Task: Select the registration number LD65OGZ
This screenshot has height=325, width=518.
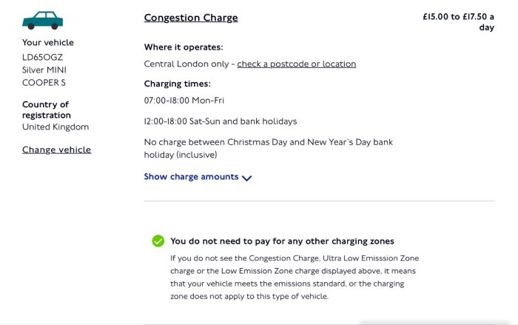Action: (42, 57)
